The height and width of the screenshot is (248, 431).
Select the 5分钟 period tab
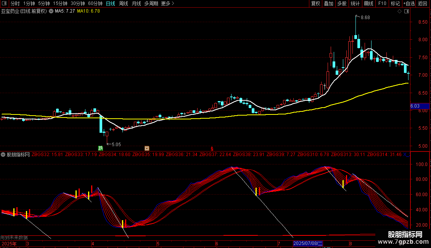pos(44,3)
